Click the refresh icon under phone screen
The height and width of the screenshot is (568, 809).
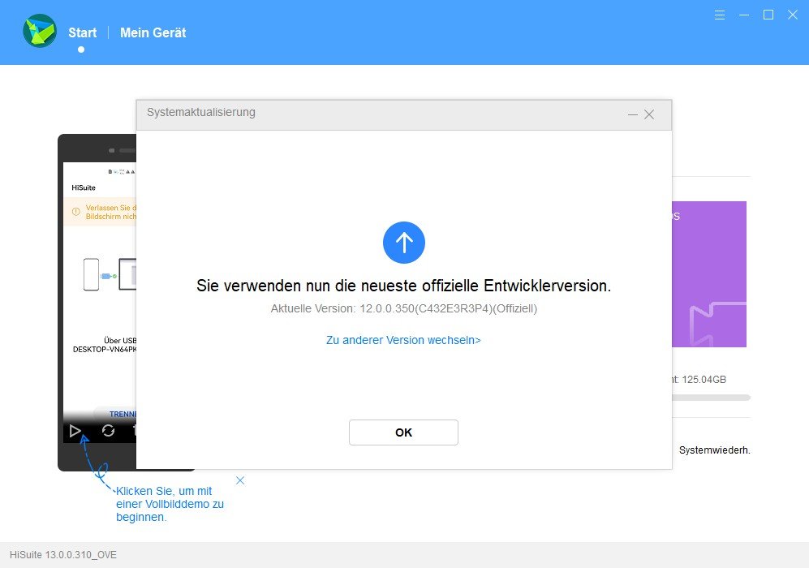(108, 431)
